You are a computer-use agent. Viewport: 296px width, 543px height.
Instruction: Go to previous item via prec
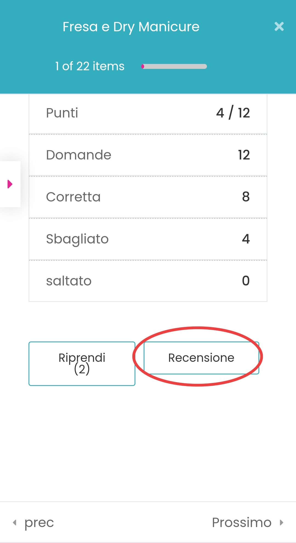[x=39, y=522]
